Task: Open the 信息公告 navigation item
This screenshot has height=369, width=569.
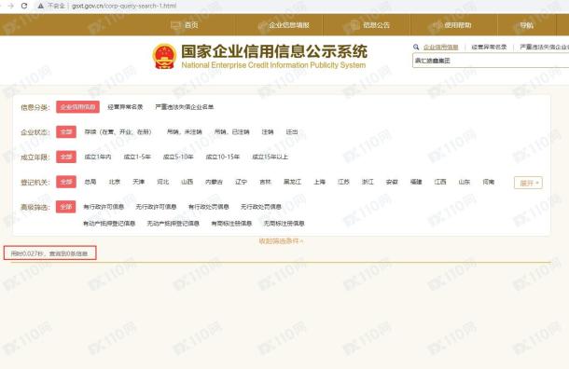Action: 376,25
